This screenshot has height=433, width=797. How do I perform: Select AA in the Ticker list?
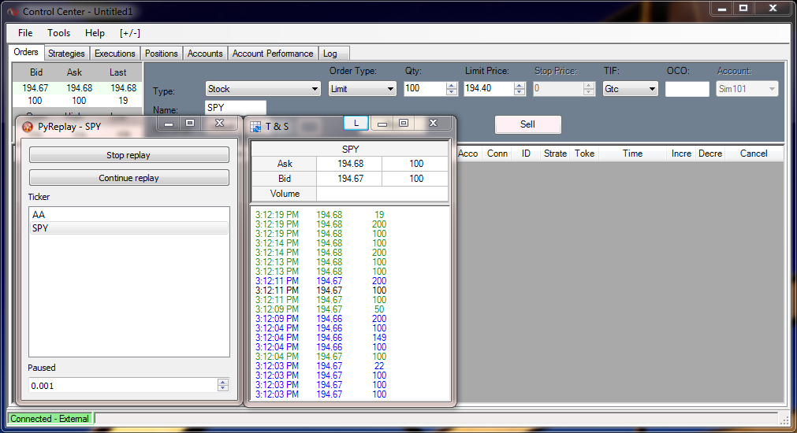click(129, 215)
